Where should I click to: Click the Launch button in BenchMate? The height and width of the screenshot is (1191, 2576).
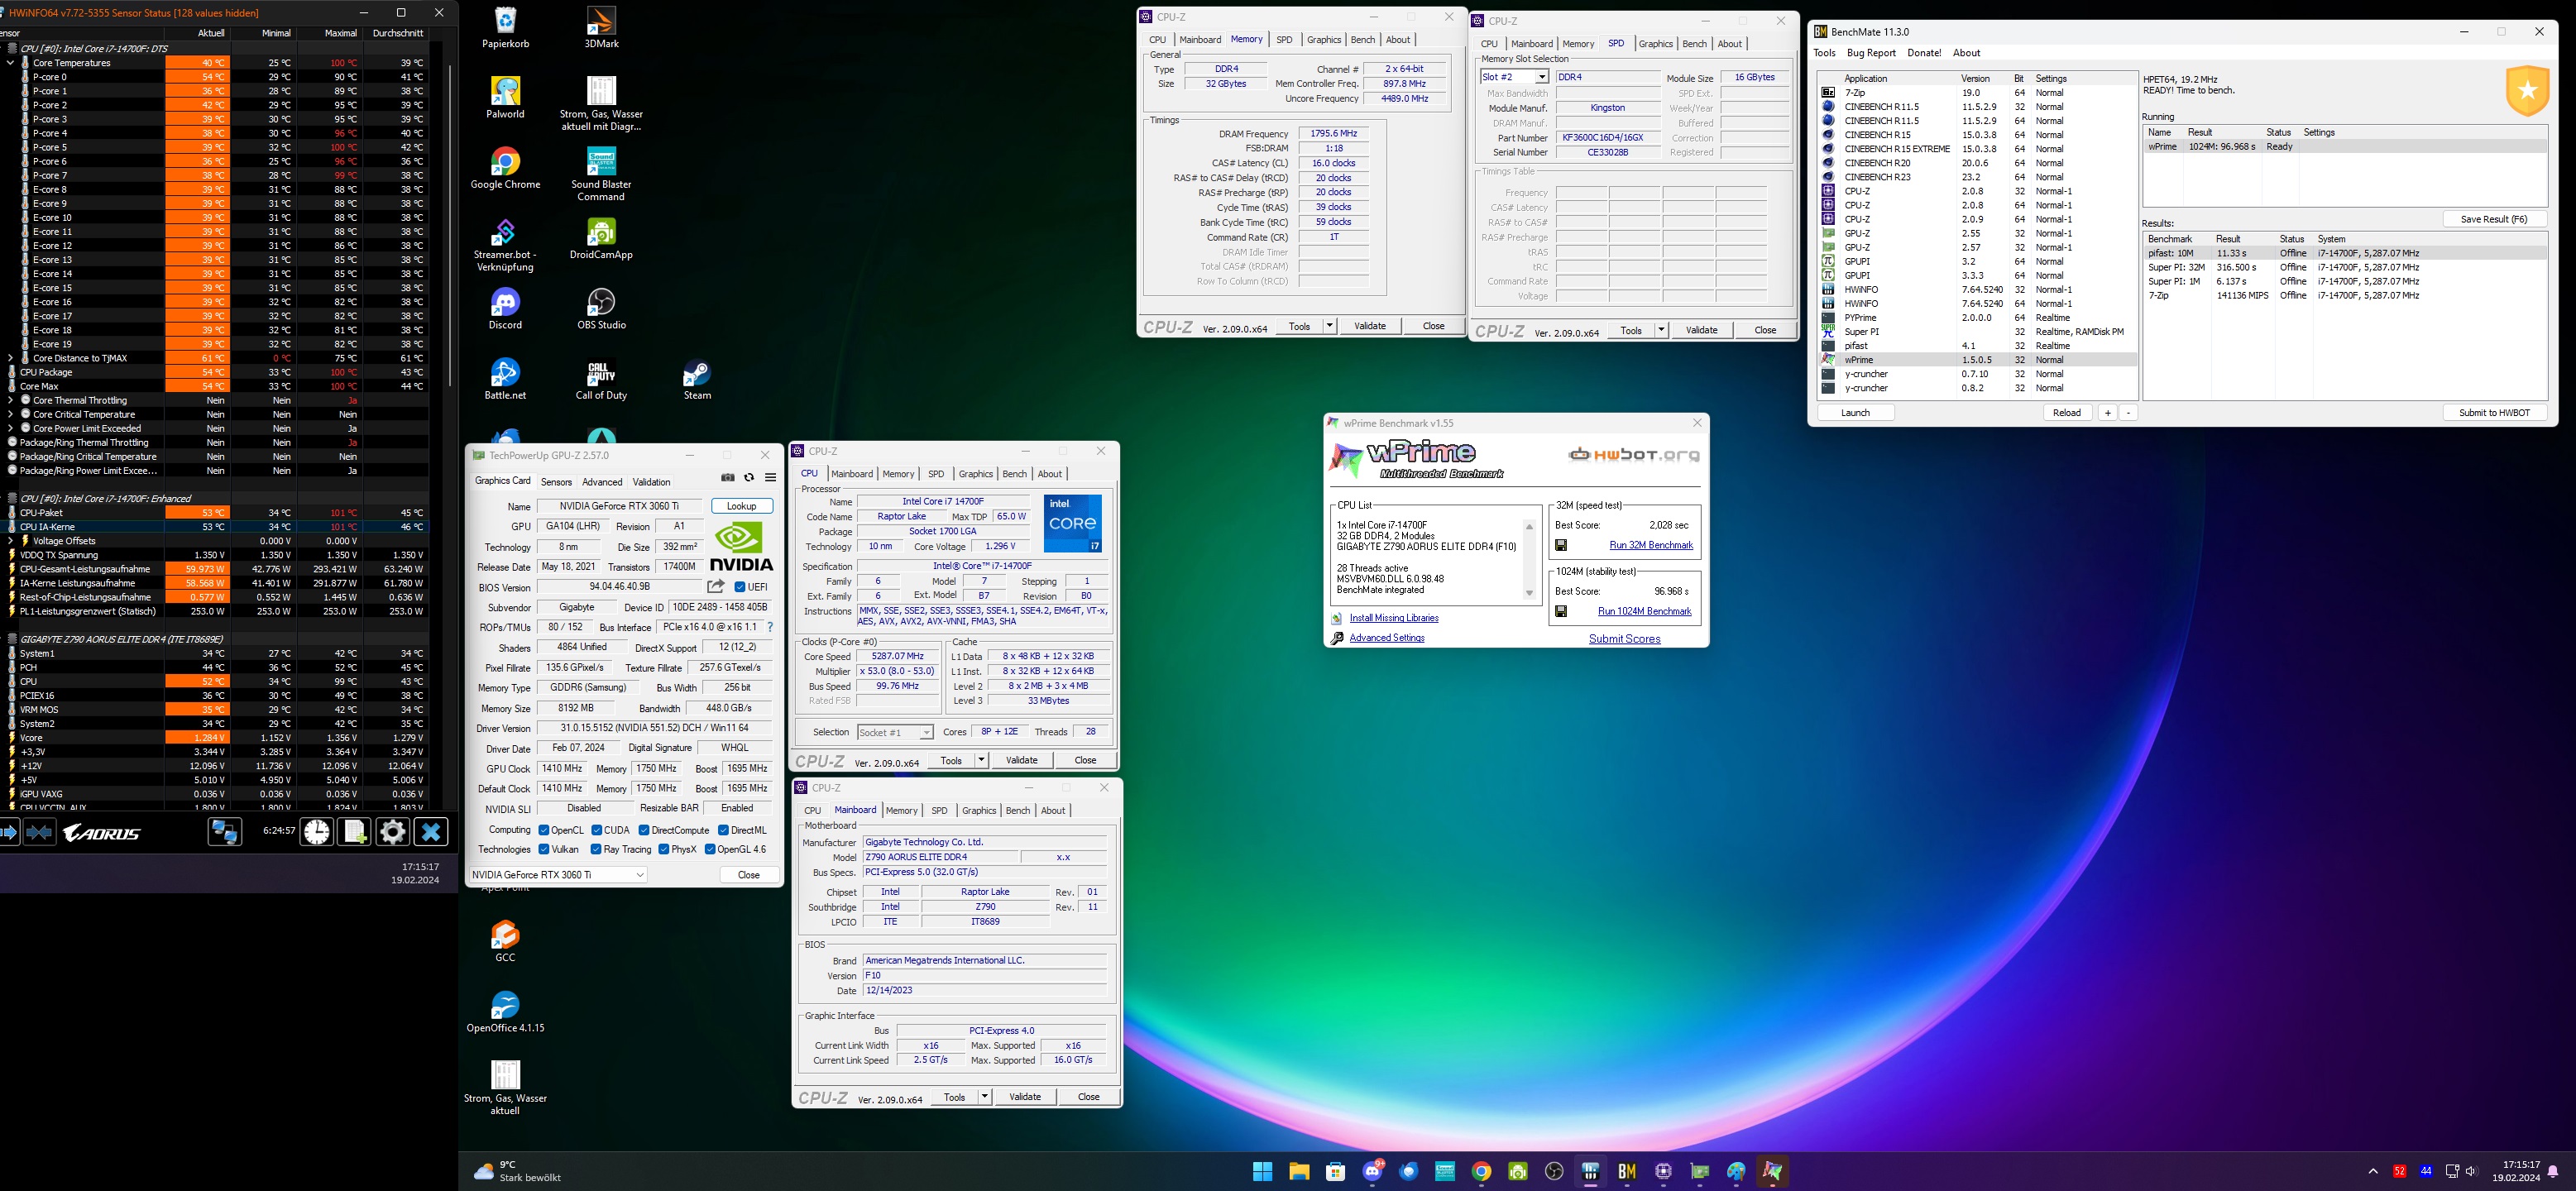point(1855,413)
